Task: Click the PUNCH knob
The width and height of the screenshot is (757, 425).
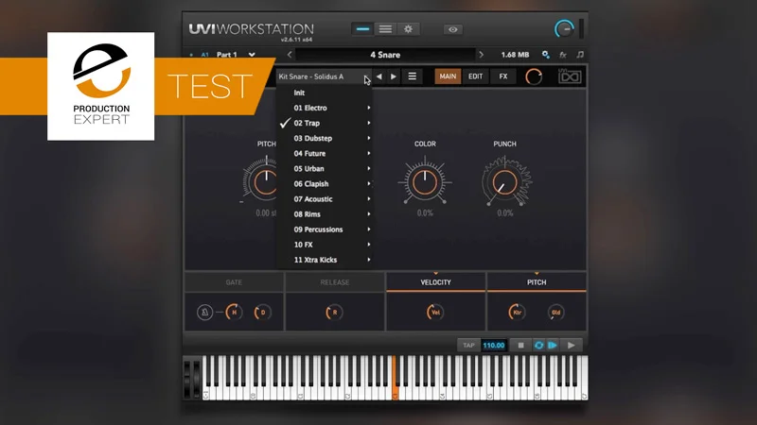Action: click(x=505, y=182)
